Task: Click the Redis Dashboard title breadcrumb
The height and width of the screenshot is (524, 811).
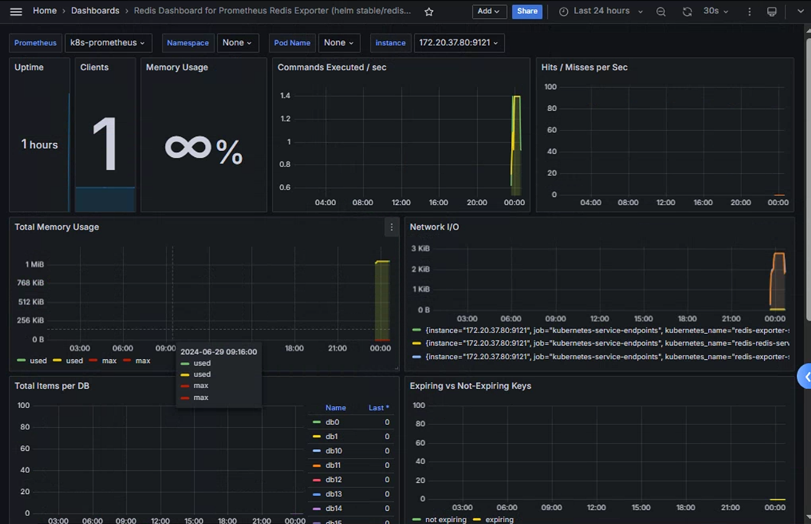Action: [272, 11]
